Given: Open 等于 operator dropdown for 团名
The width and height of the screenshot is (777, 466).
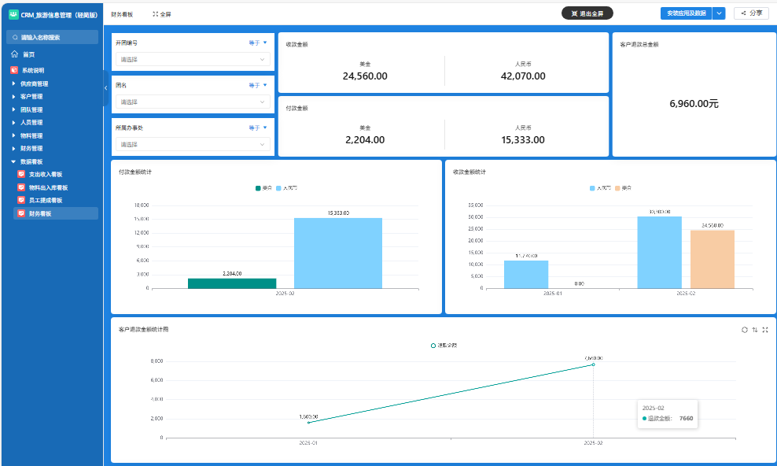Looking at the screenshot, I should click(257, 85).
